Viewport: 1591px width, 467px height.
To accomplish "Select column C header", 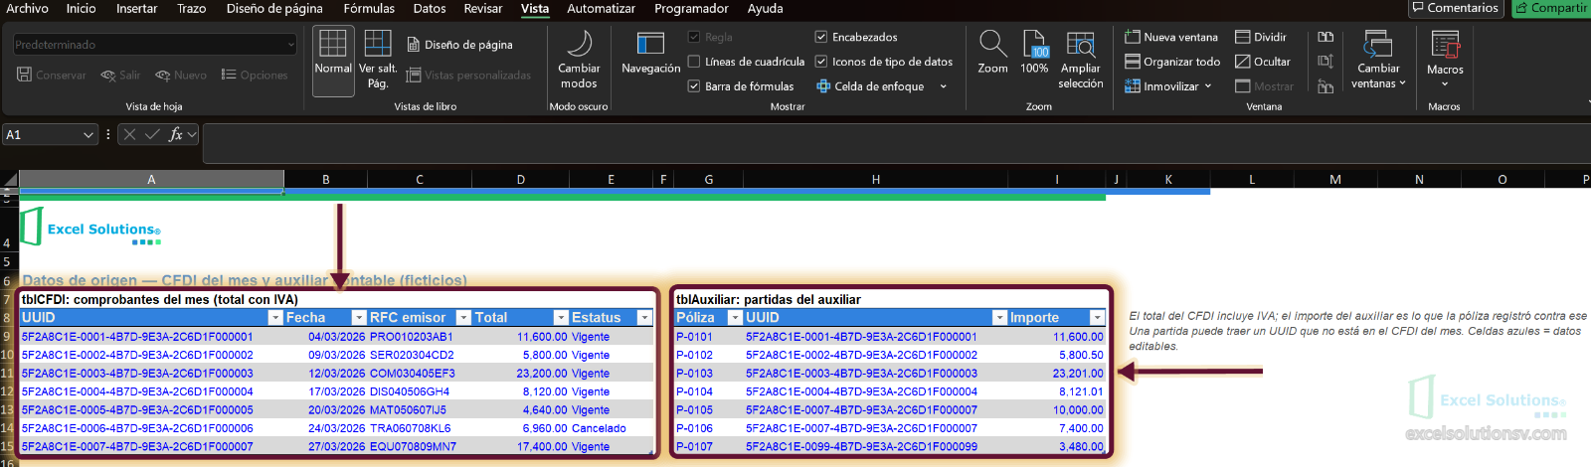I will (420, 180).
